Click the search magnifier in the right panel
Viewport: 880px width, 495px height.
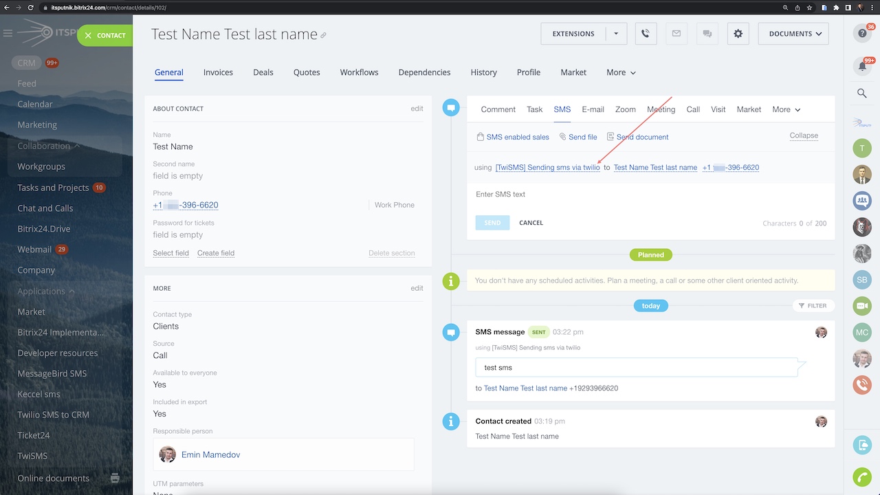tap(862, 93)
